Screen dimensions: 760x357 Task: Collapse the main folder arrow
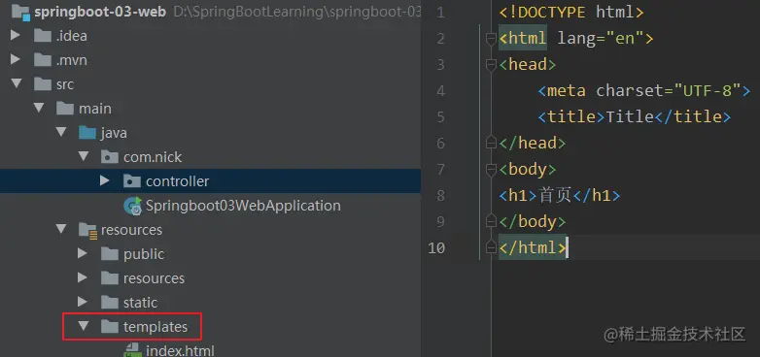click(x=39, y=108)
